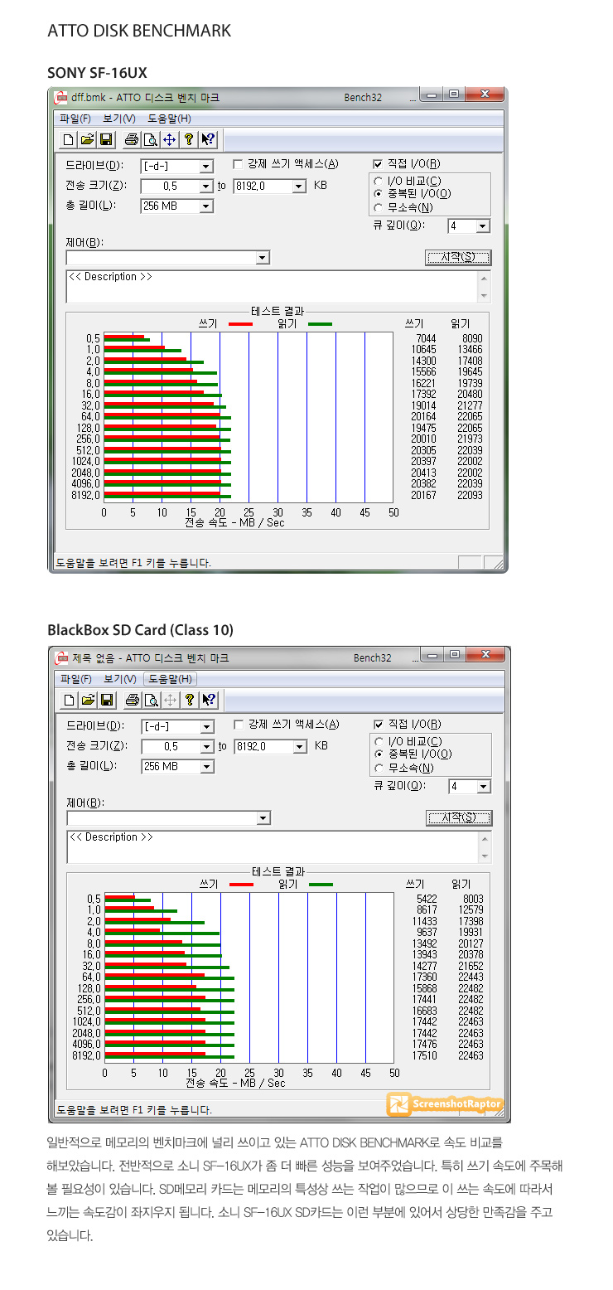Click 시작(S) button in dff.bmk window
Screen dimensions: 613x1290
click(458, 257)
